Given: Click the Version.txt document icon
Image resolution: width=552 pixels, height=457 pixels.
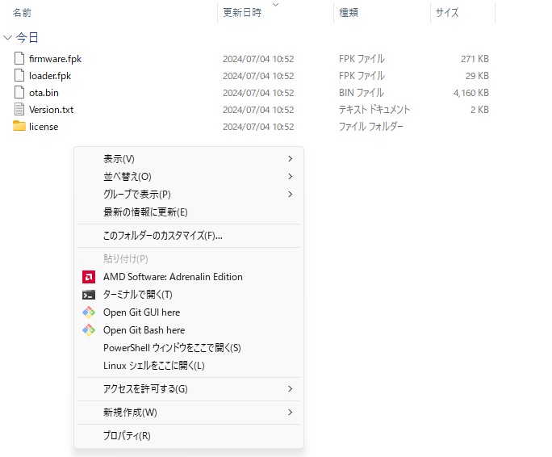Looking at the screenshot, I should [19, 109].
